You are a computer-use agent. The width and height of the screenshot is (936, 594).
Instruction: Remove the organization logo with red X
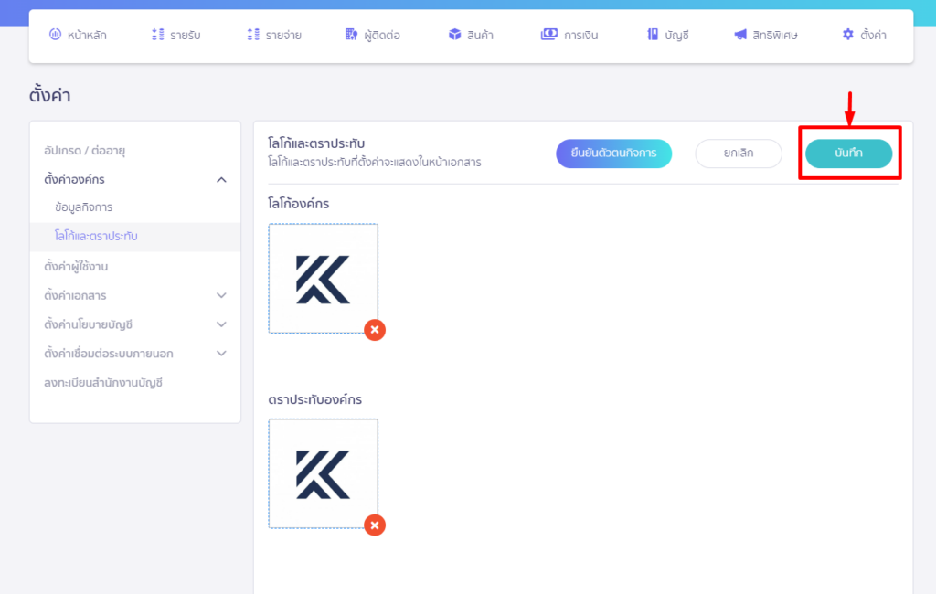(375, 330)
